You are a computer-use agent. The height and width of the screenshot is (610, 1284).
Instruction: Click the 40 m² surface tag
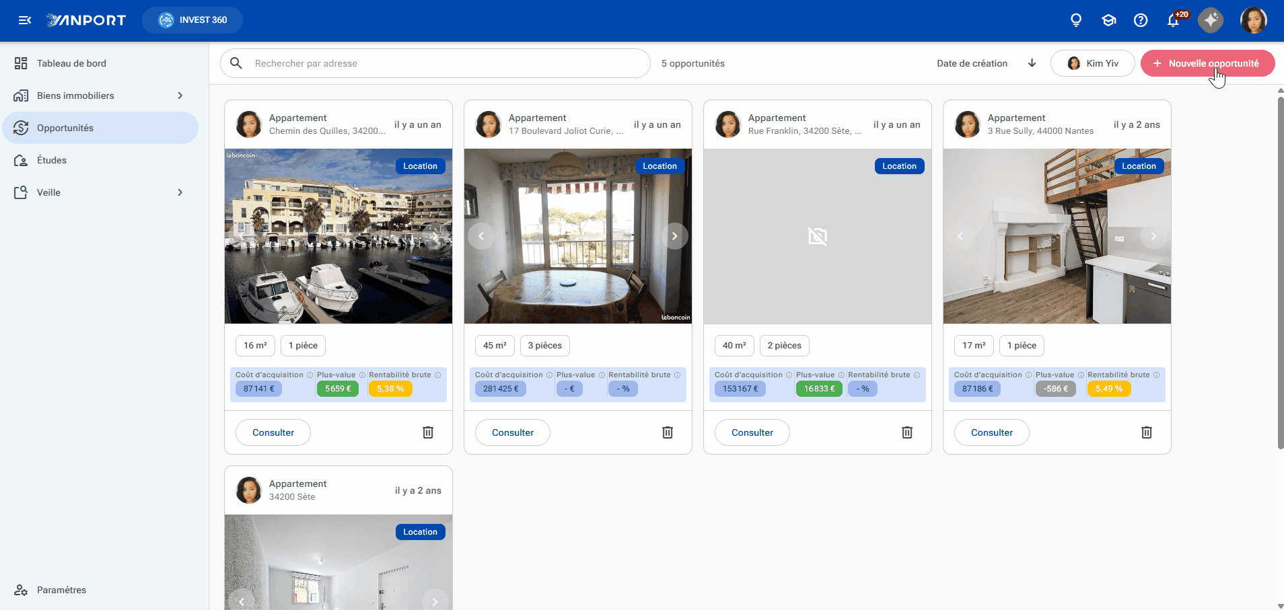coord(734,346)
